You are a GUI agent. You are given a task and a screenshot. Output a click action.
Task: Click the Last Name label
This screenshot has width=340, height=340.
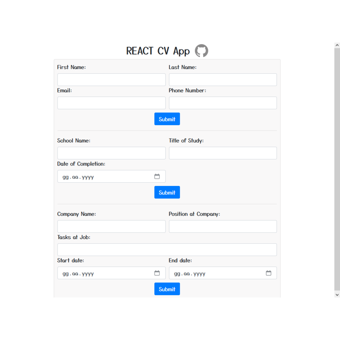point(183,67)
